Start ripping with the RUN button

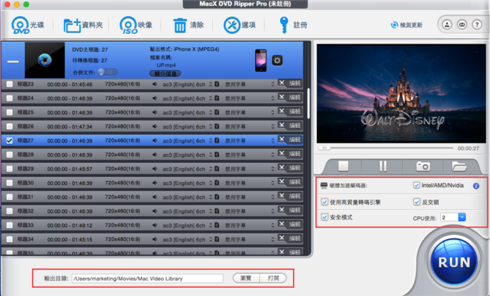coord(454,262)
